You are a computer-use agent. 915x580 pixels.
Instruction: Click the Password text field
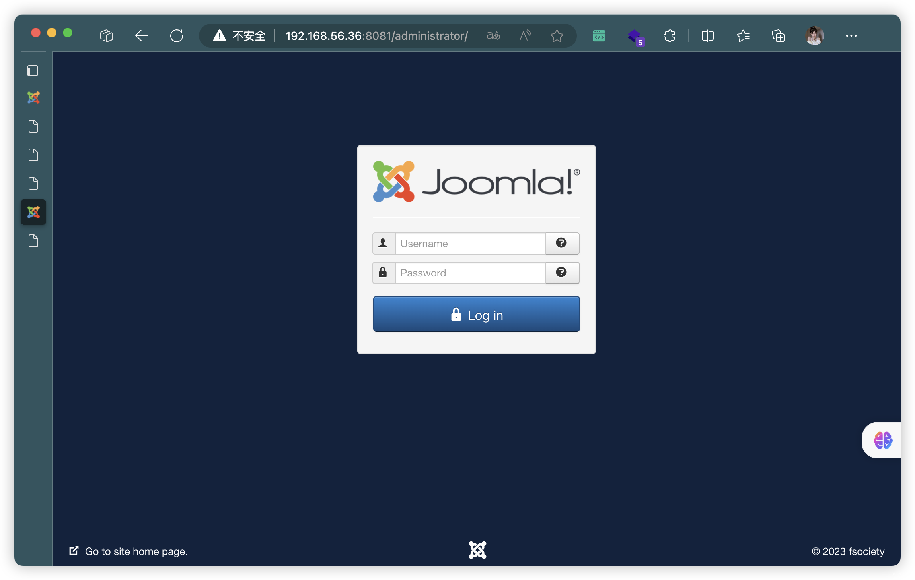click(470, 273)
